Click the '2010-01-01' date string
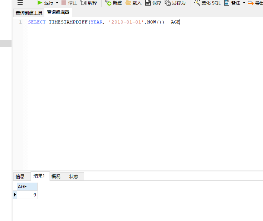 click(x=126, y=22)
